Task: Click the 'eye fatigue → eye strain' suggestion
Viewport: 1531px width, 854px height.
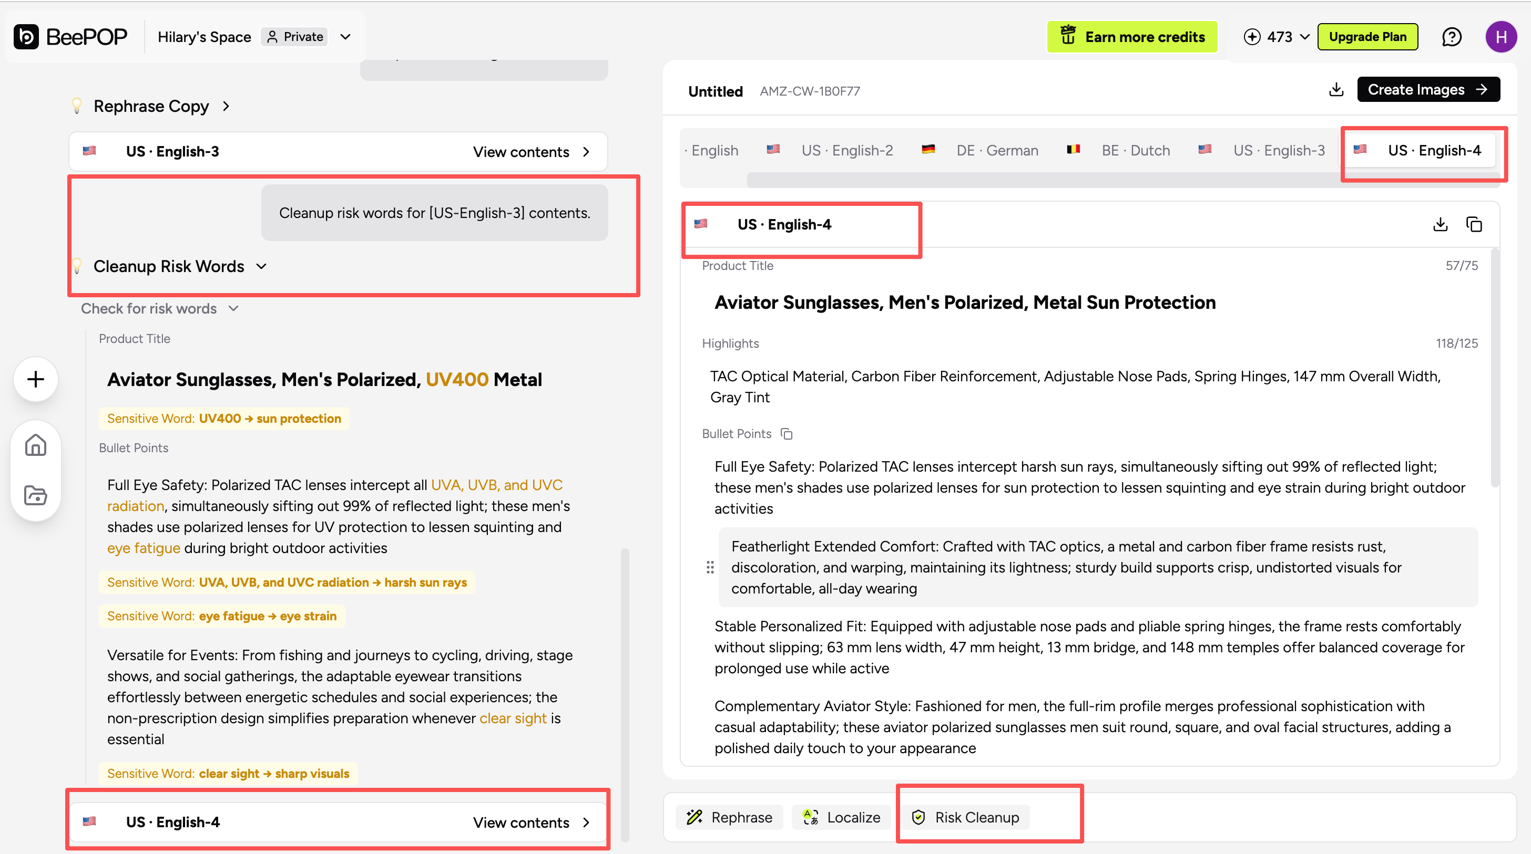Action: coord(222,616)
